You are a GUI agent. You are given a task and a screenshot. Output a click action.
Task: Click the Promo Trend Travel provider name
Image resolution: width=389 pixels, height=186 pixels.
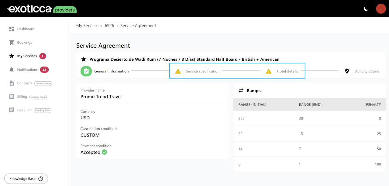(101, 97)
